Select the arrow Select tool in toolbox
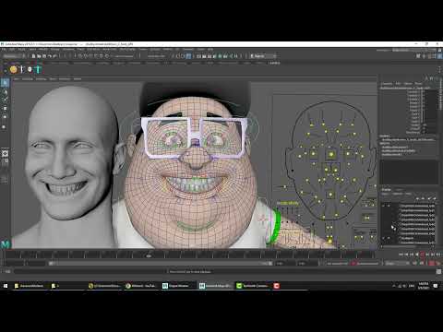The width and height of the screenshot is (443, 332). tap(5, 82)
